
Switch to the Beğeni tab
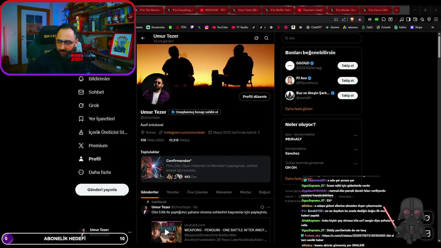click(x=265, y=192)
